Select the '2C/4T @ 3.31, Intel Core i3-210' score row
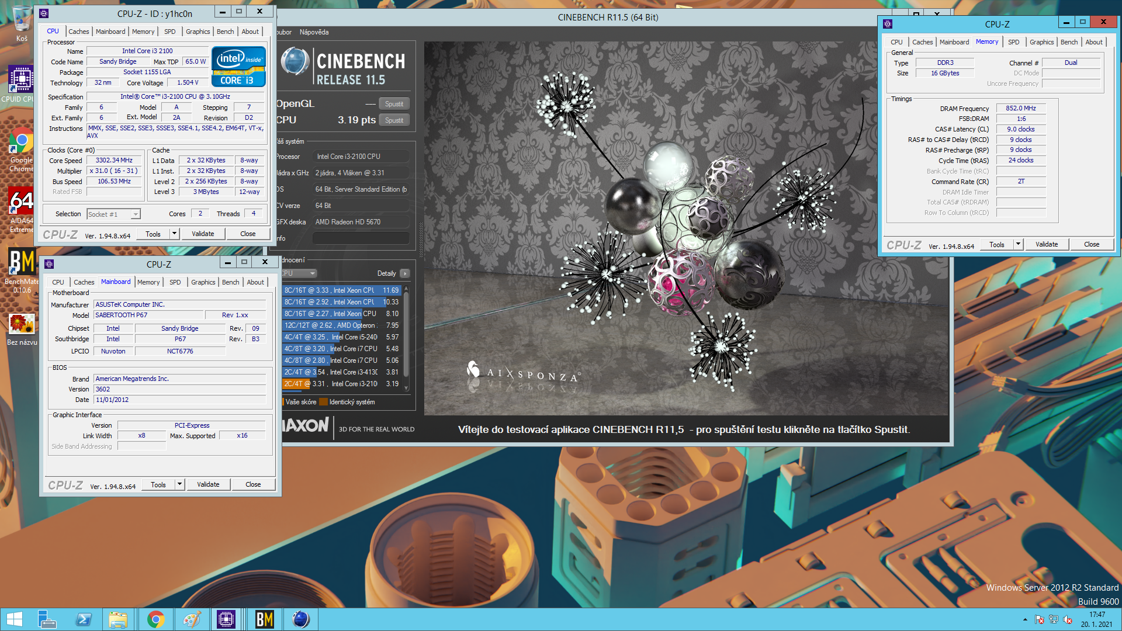 click(342, 384)
